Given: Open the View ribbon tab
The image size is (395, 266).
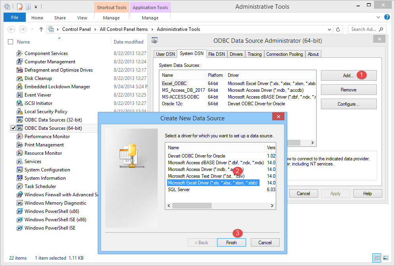Looking at the screenshot, I should [x=82, y=18].
